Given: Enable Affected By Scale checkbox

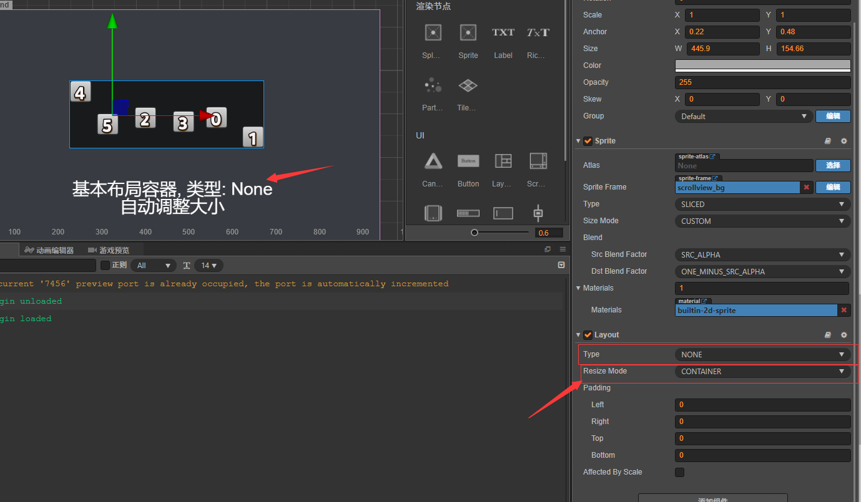Looking at the screenshot, I should coord(679,472).
